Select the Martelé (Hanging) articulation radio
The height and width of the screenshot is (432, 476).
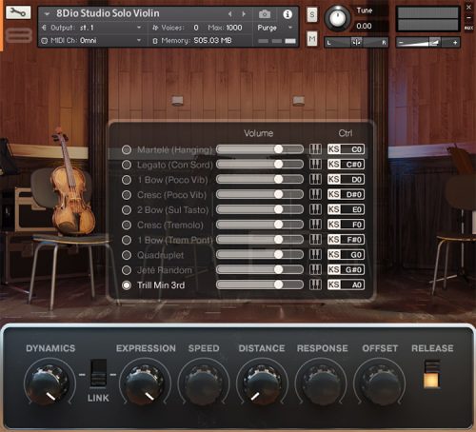click(127, 149)
